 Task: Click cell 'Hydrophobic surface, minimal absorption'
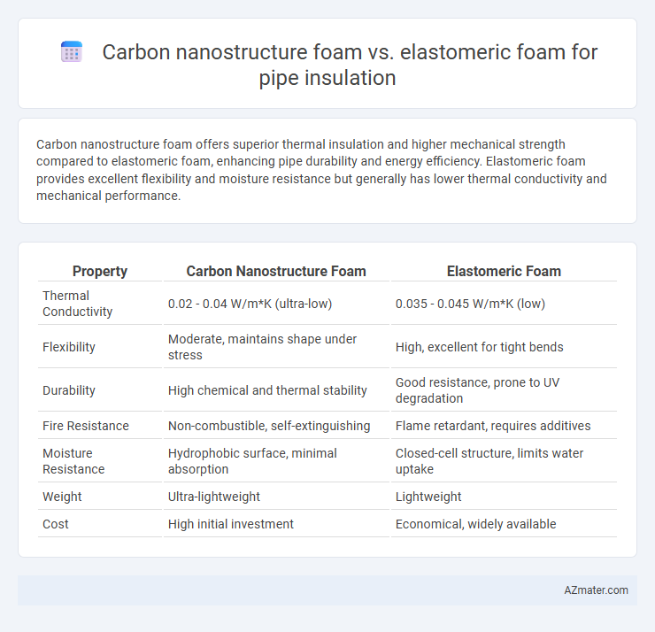tap(276, 461)
